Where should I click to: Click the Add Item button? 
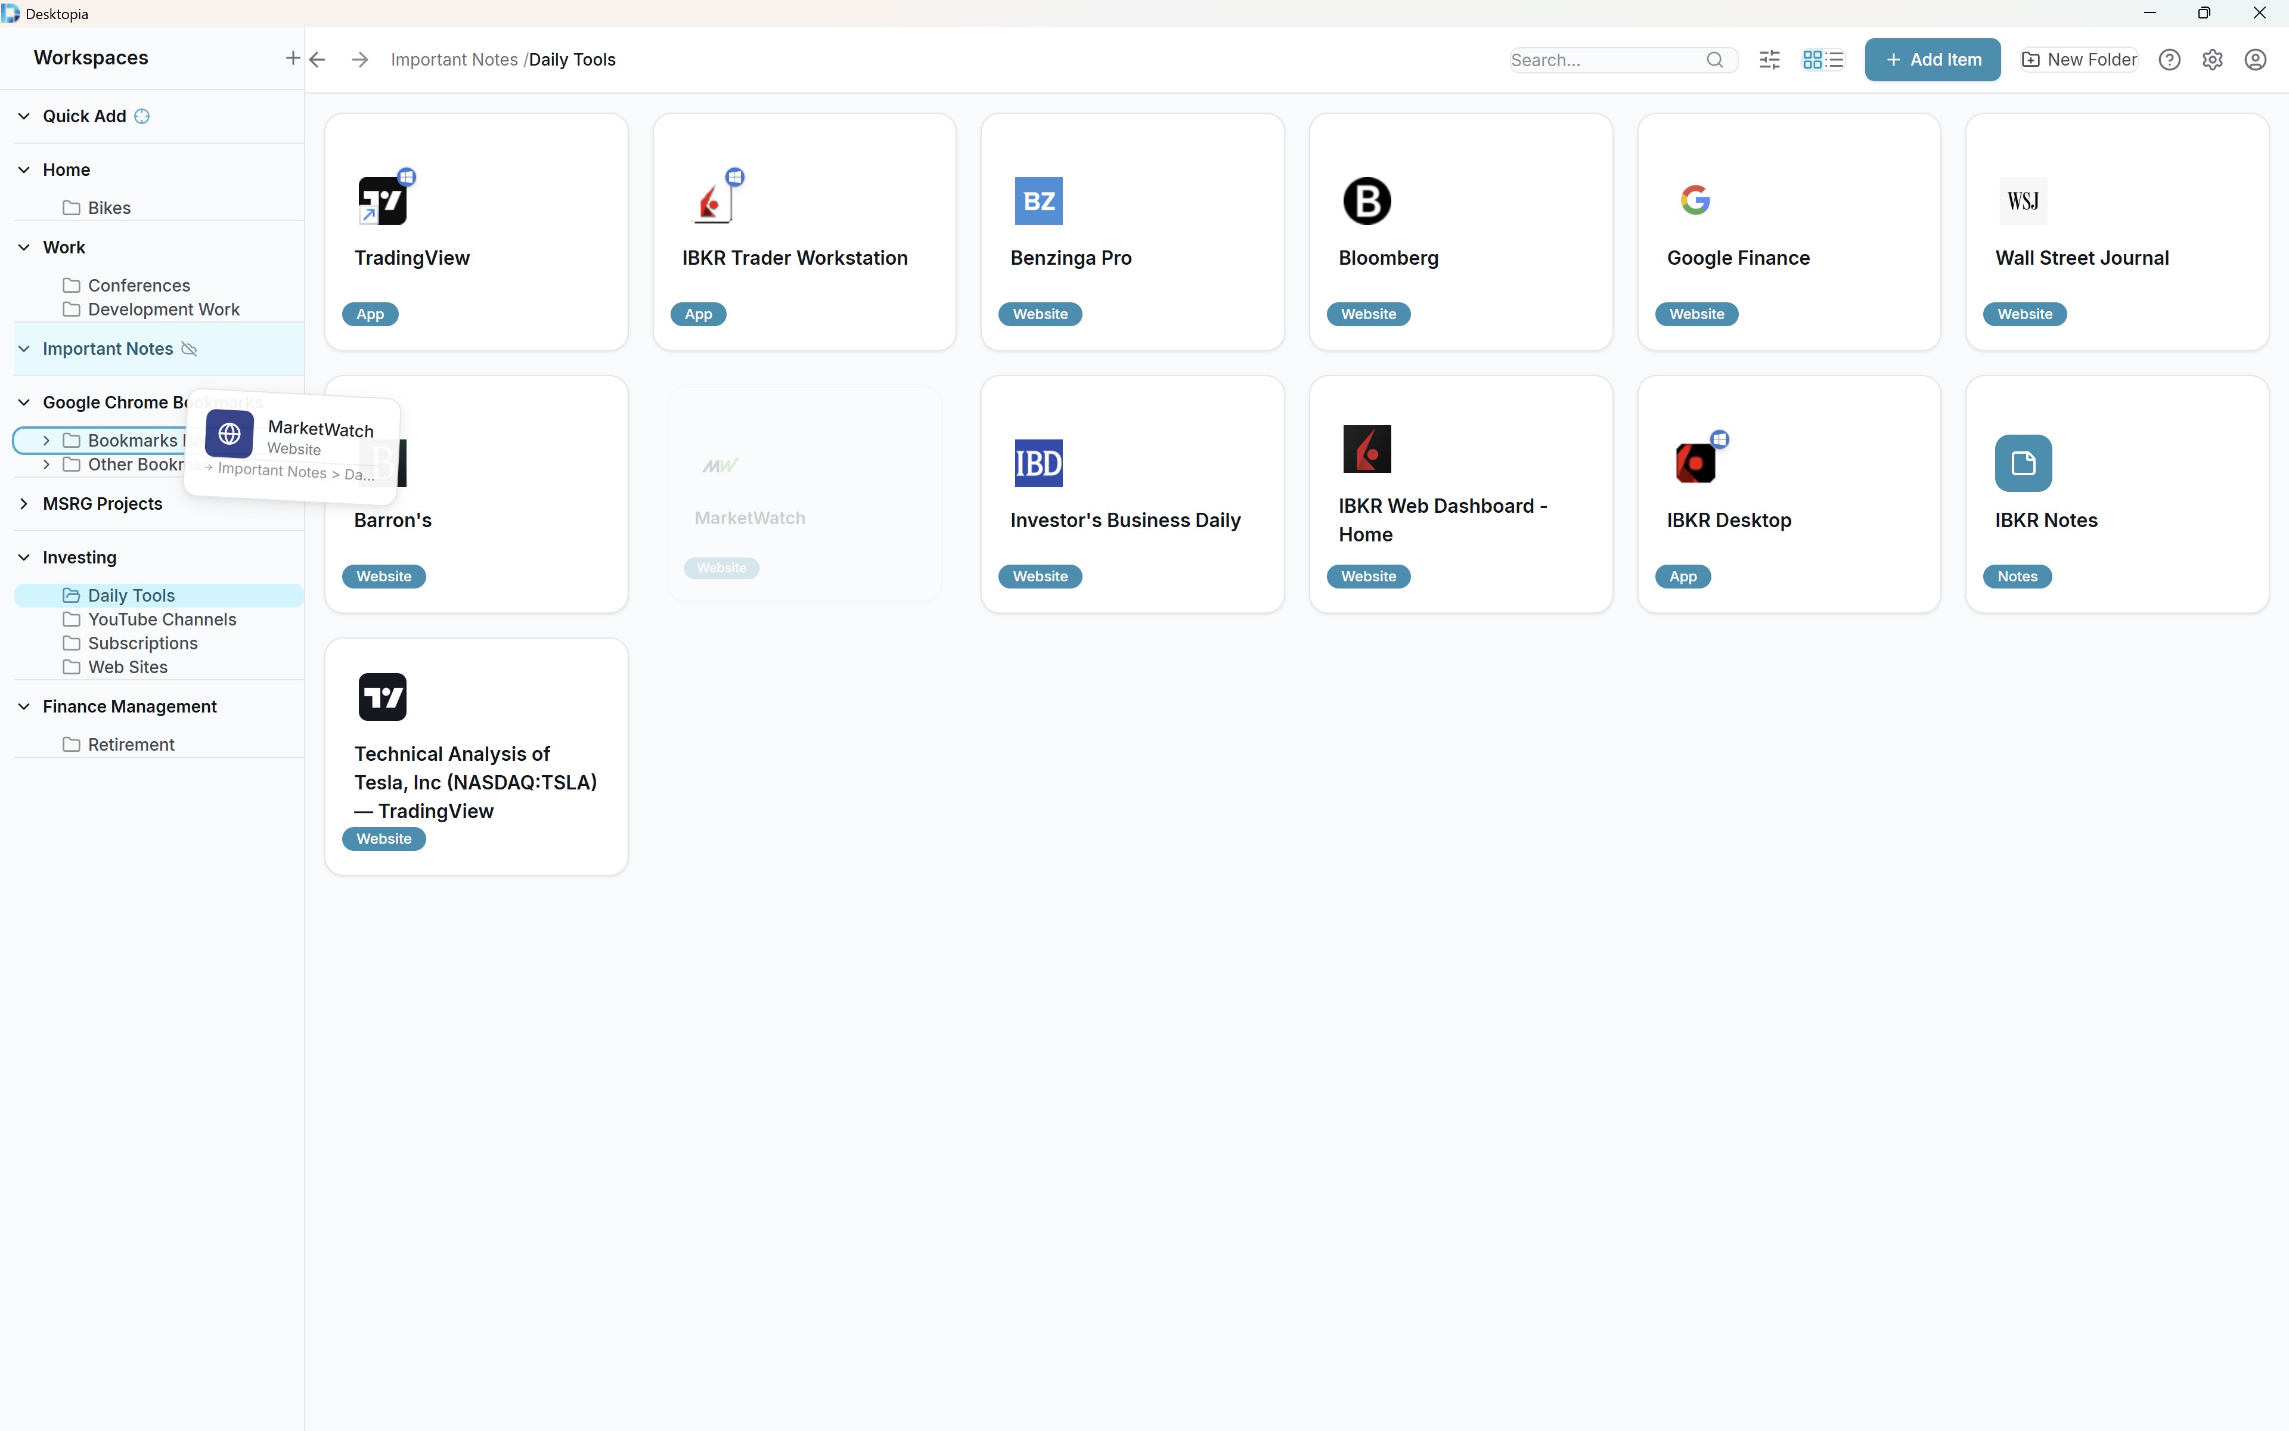point(1933,58)
